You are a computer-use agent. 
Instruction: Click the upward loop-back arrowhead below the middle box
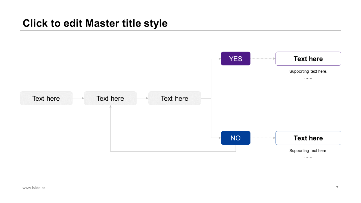110,107
